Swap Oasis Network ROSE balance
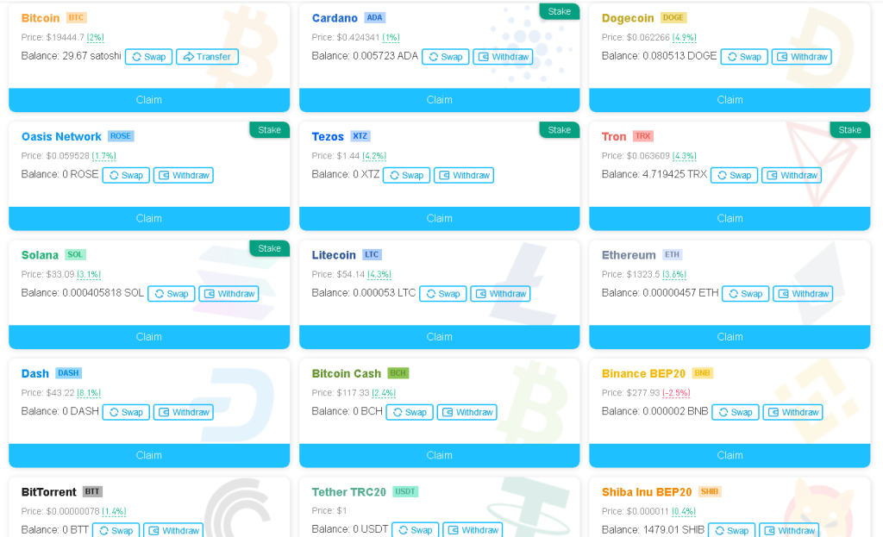883x537 pixels. tap(126, 175)
